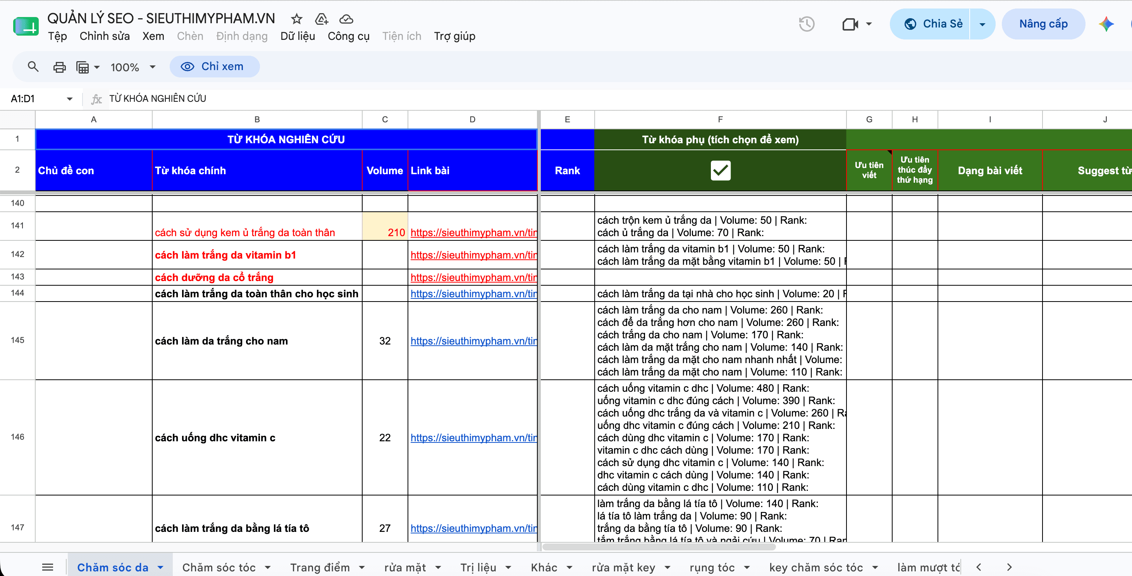Screen dimensions: 1132x576
Task: Open the filter views dropdown
Action: click(88, 67)
